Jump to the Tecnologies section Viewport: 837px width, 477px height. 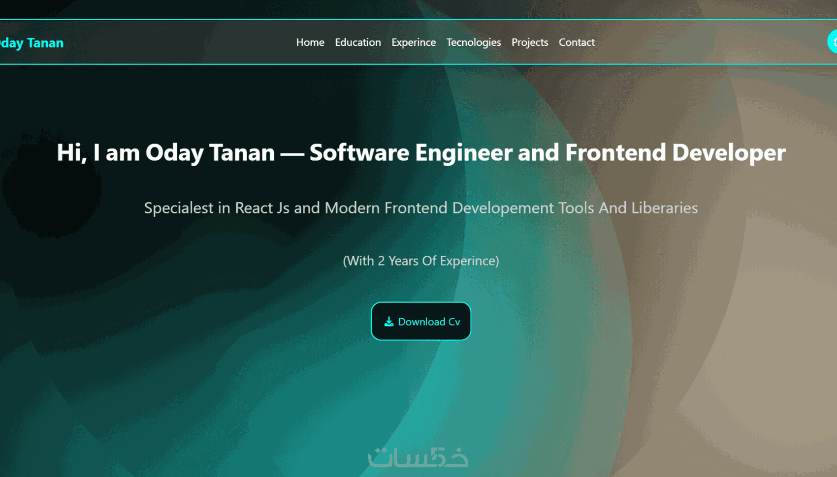474,43
